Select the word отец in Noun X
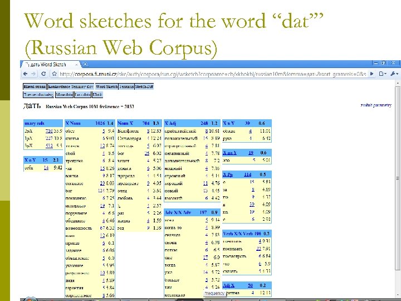The width and height of the screenshot is (401, 301). (122, 191)
